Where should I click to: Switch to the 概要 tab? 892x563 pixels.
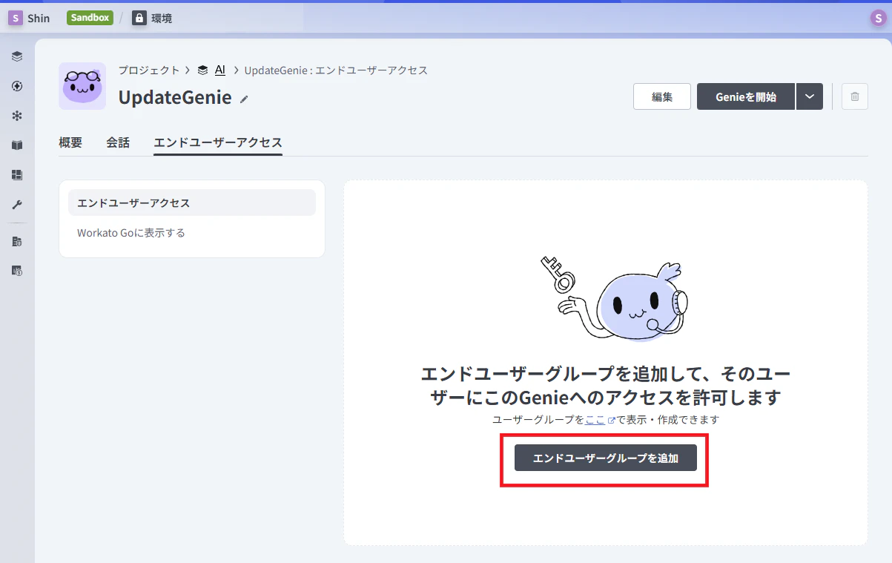coord(70,142)
